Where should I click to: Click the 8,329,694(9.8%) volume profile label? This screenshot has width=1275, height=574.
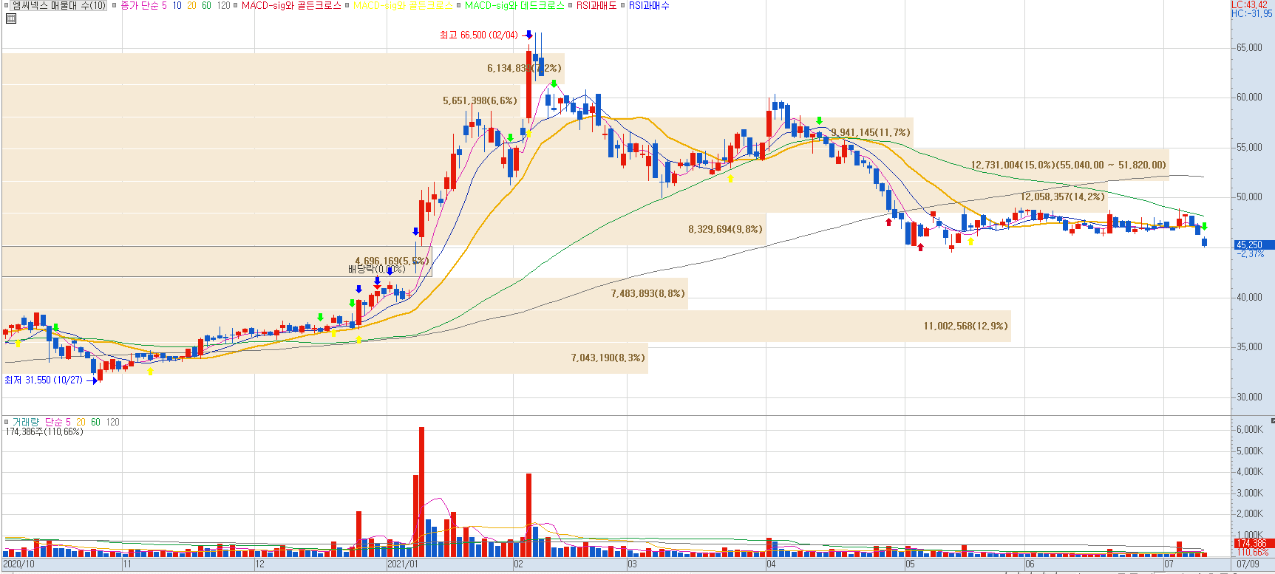coord(725,230)
